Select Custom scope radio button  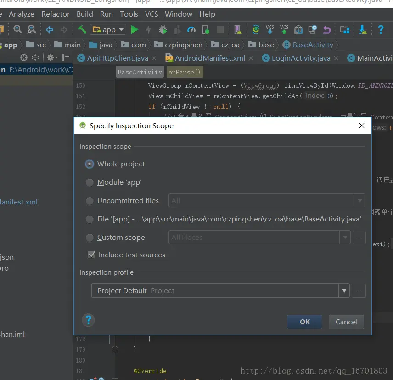click(90, 238)
